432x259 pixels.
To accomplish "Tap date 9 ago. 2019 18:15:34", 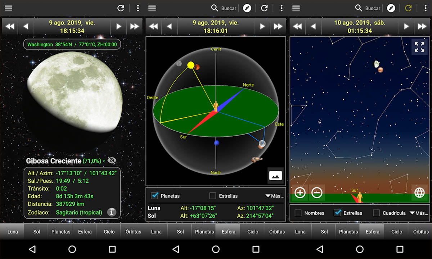I will point(72,26).
